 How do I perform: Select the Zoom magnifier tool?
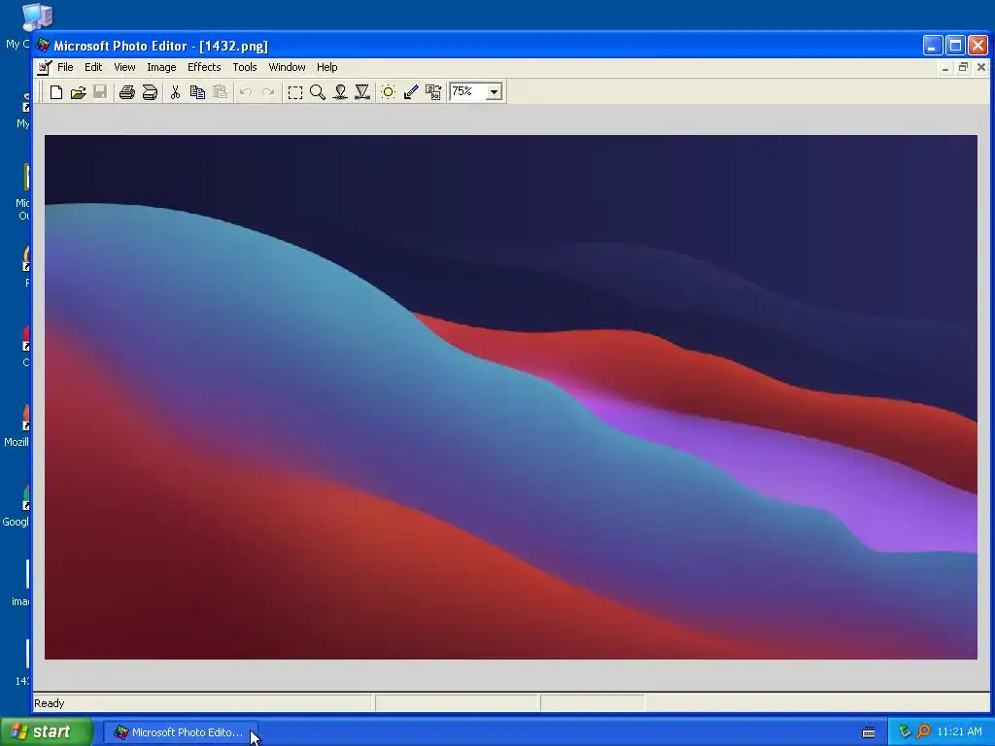coord(318,92)
